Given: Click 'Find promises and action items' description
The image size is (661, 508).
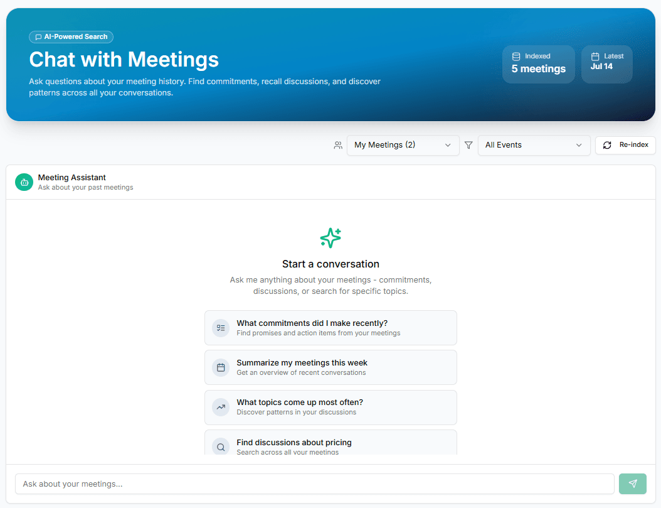Looking at the screenshot, I should [319, 333].
